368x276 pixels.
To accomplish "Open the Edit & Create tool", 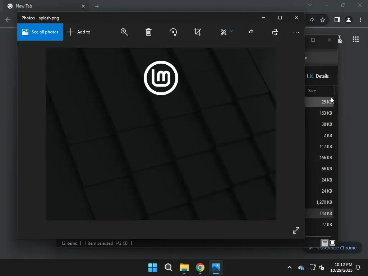I will coord(224,32).
